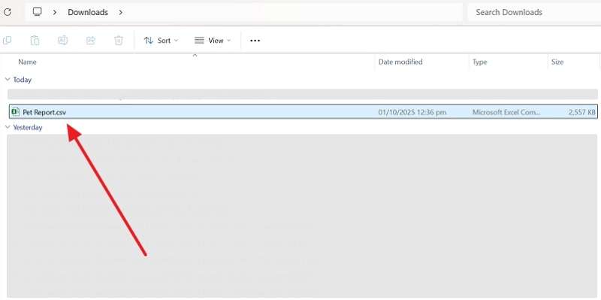Screen dimensions: 601x300
Task: Collapse the Today group
Action: point(7,80)
